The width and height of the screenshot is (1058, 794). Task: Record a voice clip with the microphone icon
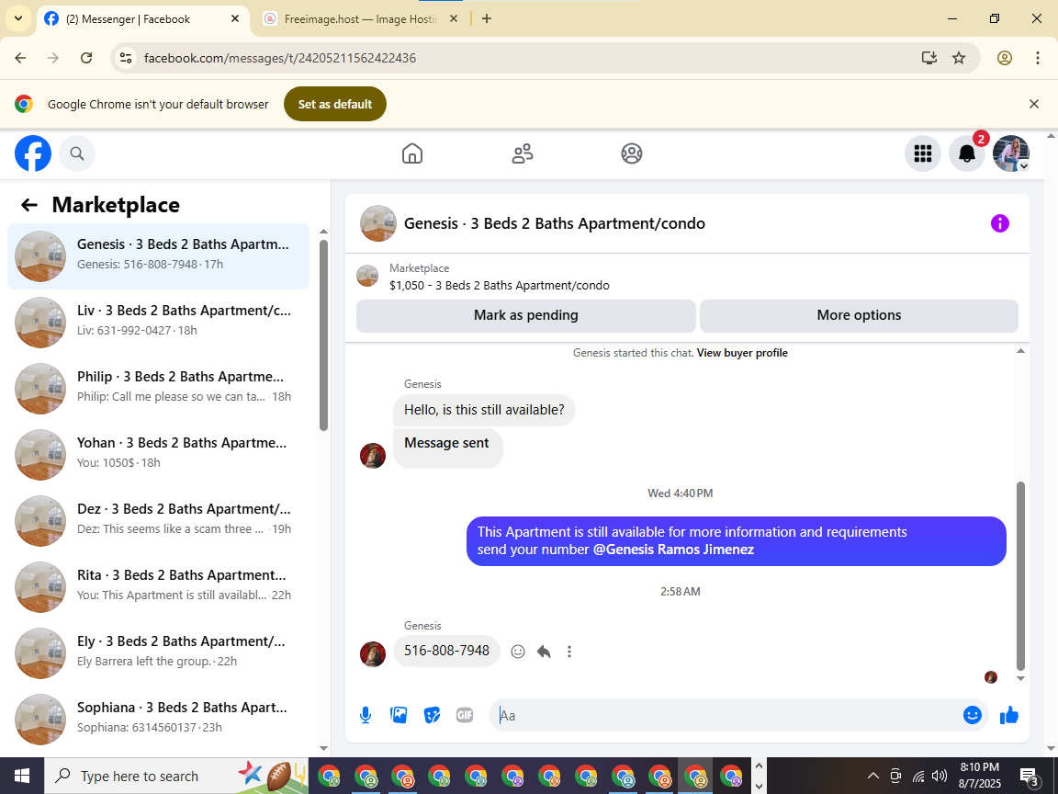pos(365,715)
